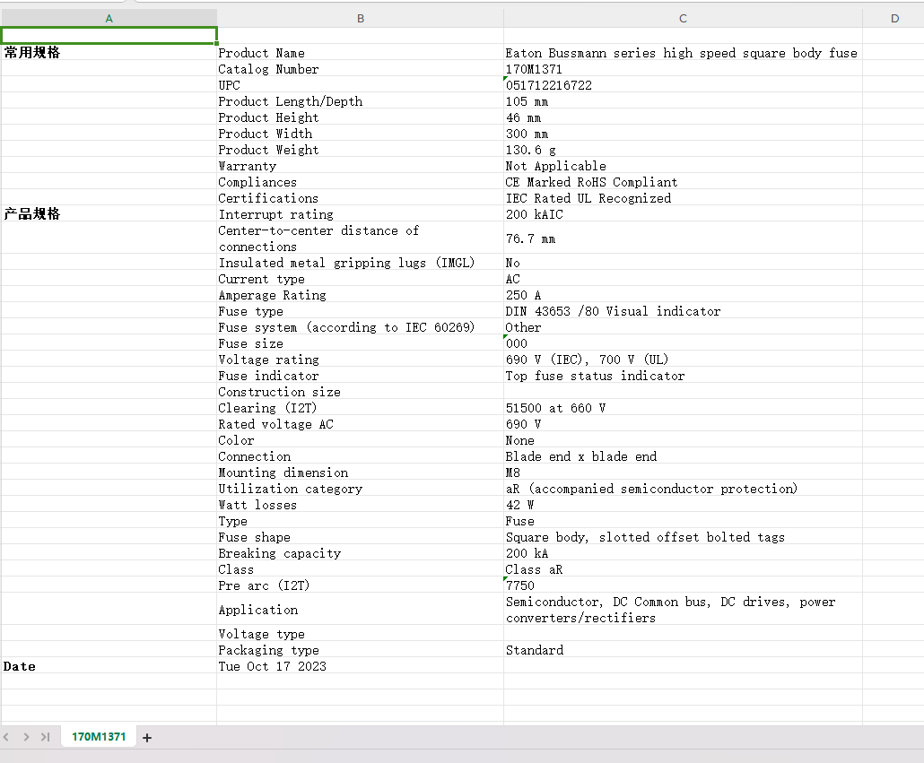Click the Fuse shape label cell
Image resolution: width=924 pixels, height=763 pixels.
coord(360,537)
